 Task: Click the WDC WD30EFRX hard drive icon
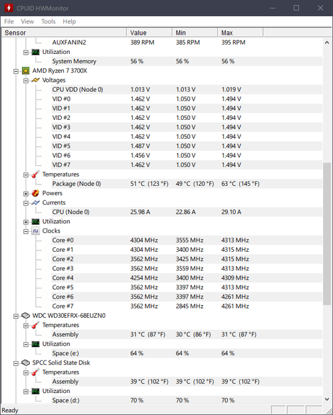(25, 316)
